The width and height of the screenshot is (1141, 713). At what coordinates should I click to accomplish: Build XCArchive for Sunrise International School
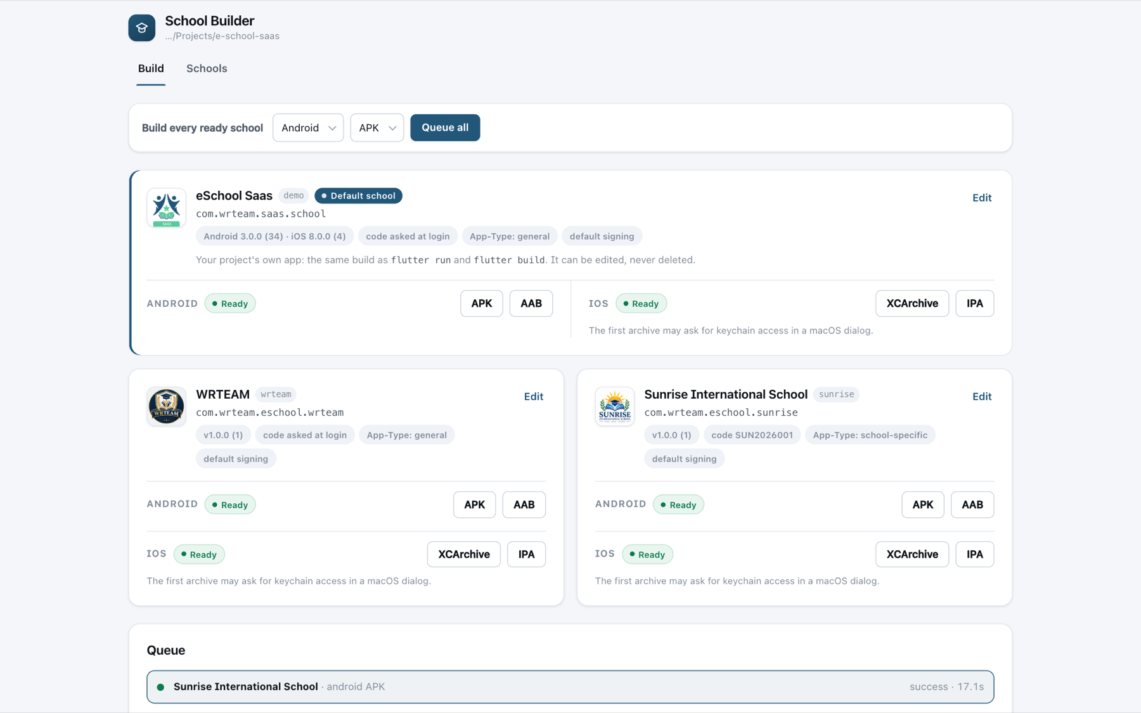(x=912, y=555)
